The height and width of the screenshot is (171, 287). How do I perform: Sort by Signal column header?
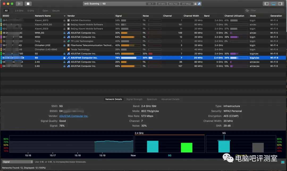point(119,16)
